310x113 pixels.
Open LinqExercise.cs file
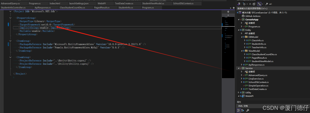(256, 79)
